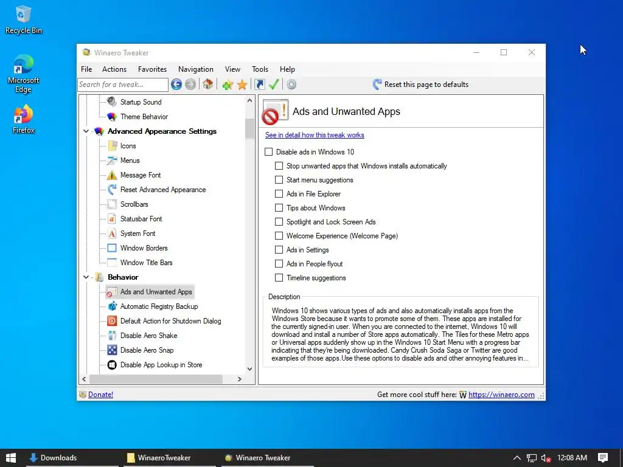This screenshot has height=467, width=623.
Task: Open the Help menu
Action: coord(287,69)
